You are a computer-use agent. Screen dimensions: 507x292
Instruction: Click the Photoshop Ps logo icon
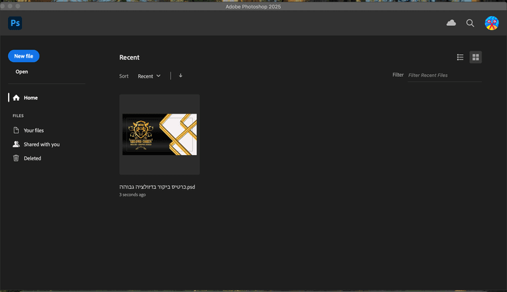click(x=15, y=23)
